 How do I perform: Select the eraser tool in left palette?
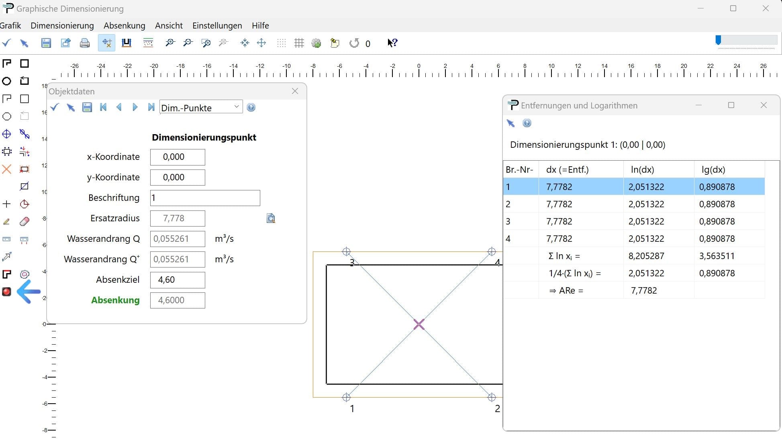25,222
